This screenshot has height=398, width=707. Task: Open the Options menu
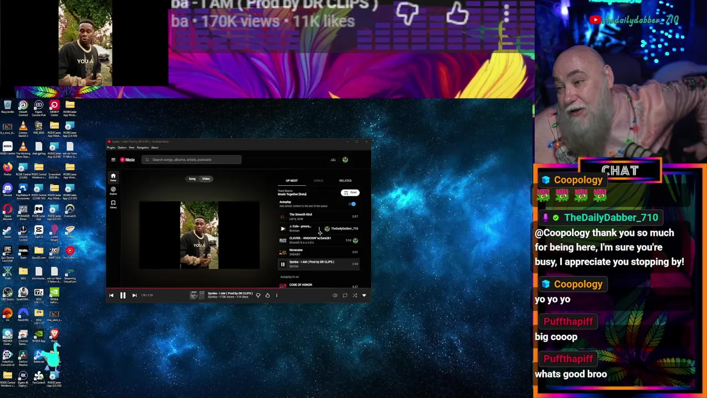tap(122, 148)
